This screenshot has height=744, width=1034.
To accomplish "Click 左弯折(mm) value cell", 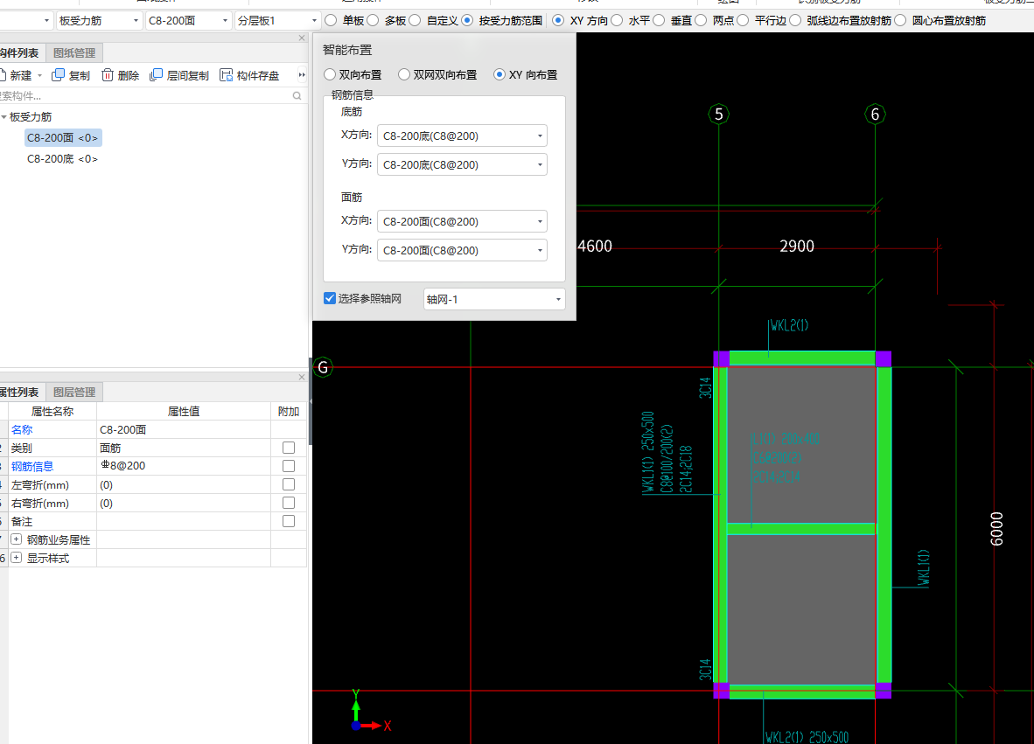I will pyautogui.click(x=184, y=485).
